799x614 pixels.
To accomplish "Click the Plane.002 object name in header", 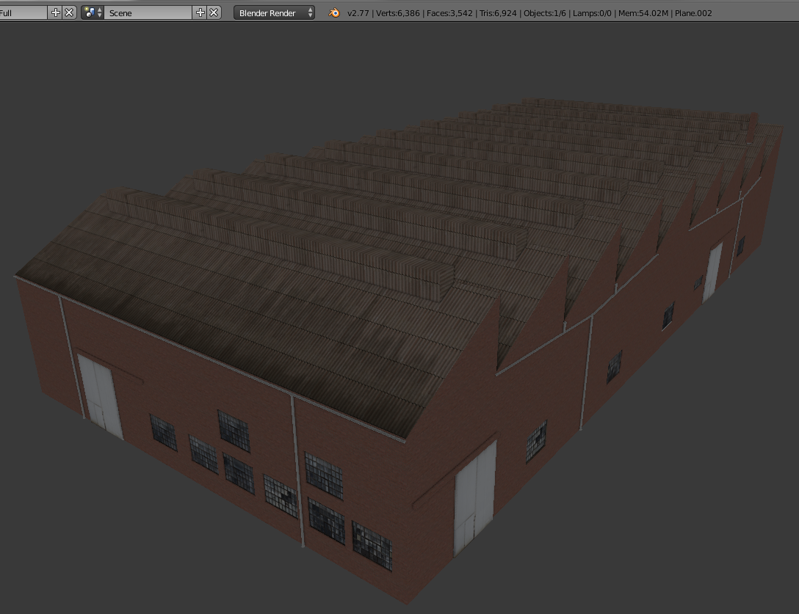I will pyautogui.click(x=693, y=13).
